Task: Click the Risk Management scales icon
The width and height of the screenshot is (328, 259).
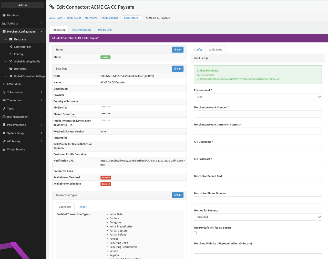Action: tap(4, 117)
